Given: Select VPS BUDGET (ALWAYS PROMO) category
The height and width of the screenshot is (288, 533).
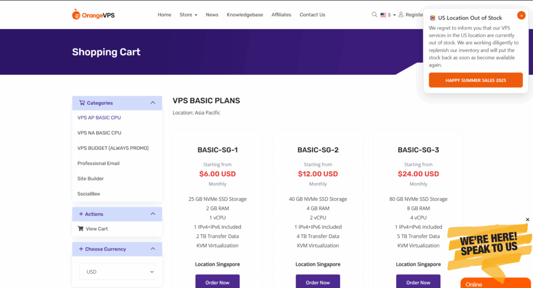Looking at the screenshot, I should [113, 148].
